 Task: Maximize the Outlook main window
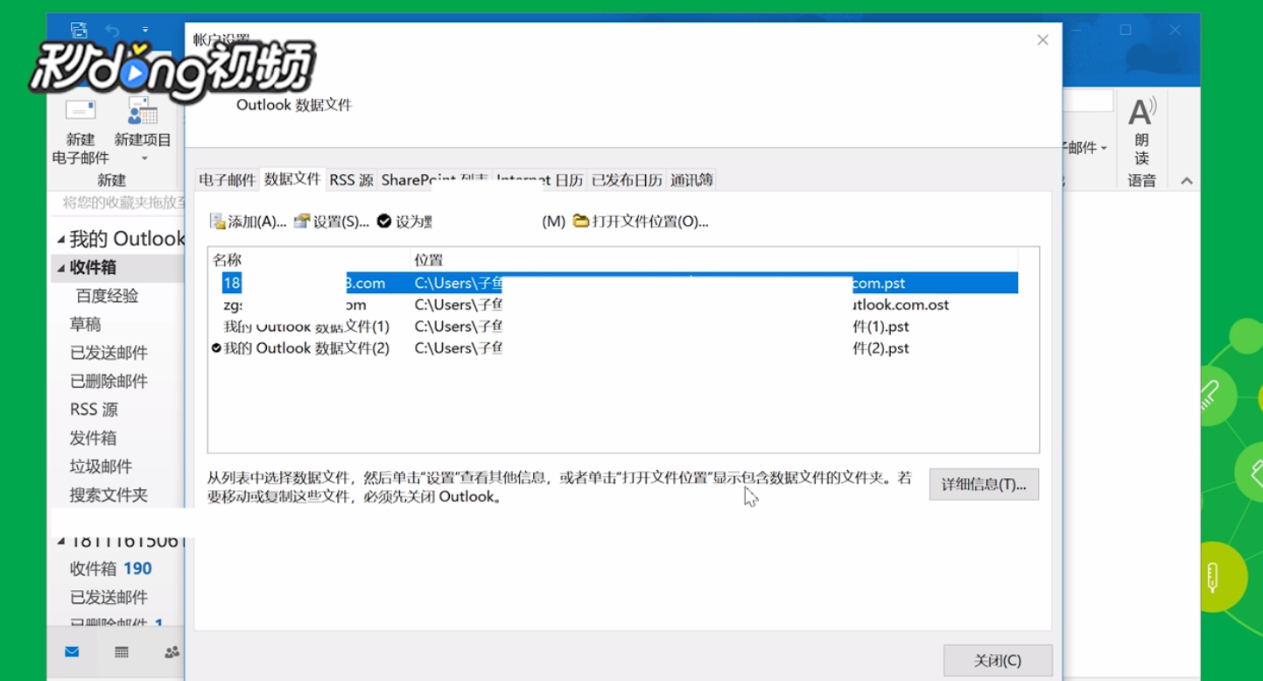click(1126, 30)
